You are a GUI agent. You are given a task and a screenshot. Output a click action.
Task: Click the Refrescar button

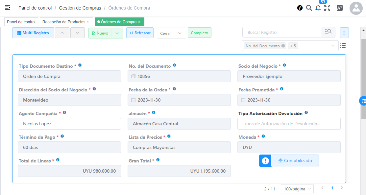pyautogui.click(x=140, y=33)
